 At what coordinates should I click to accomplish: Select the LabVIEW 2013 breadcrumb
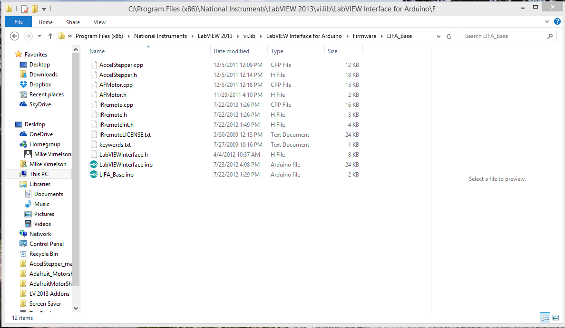(215, 36)
